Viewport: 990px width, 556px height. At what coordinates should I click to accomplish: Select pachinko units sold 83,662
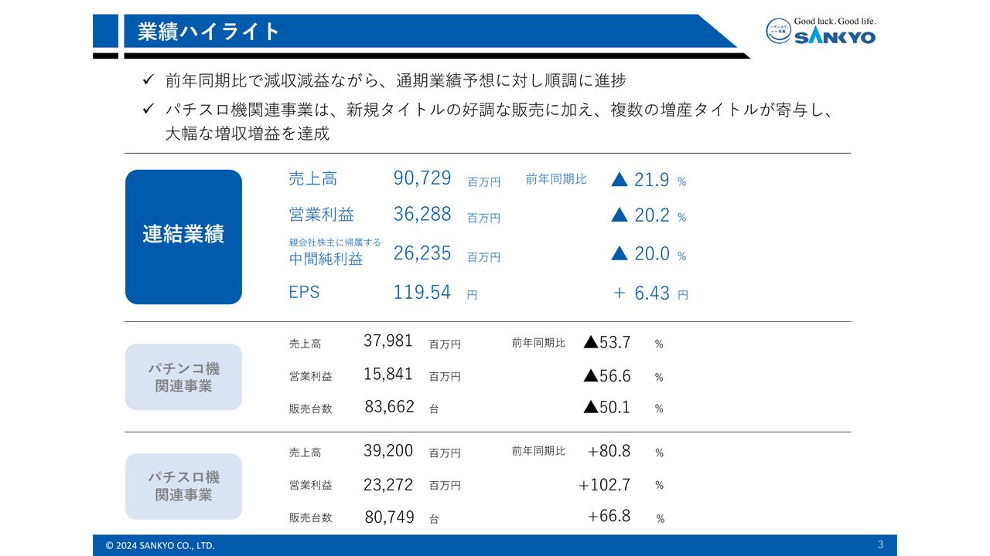[389, 406]
